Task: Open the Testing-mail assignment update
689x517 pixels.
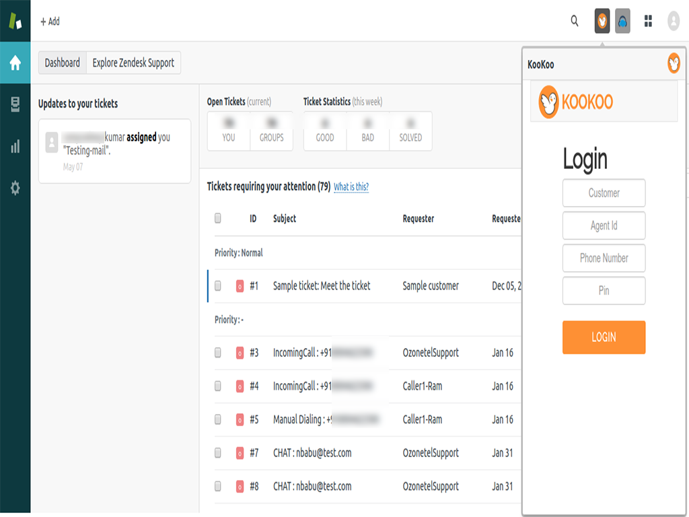Action: pyautogui.click(x=114, y=151)
